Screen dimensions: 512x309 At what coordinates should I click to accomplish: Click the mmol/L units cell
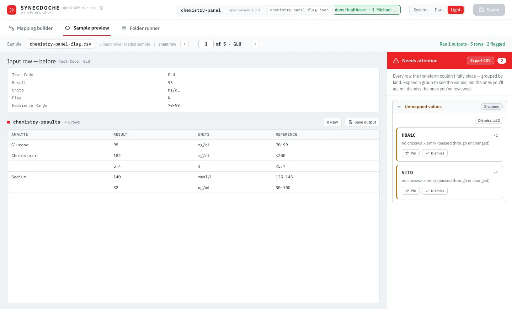(x=205, y=177)
